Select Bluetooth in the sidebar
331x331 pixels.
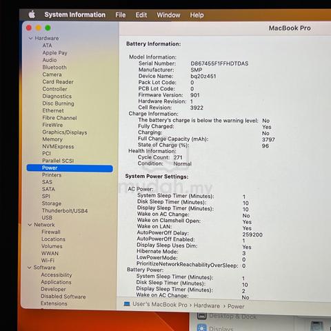click(54, 67)
